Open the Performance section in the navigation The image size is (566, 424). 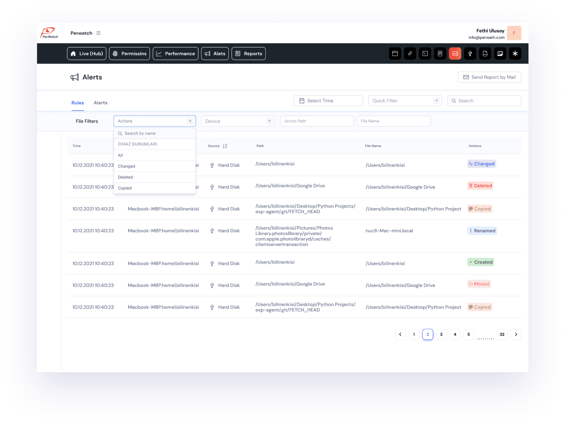[175, 53]
